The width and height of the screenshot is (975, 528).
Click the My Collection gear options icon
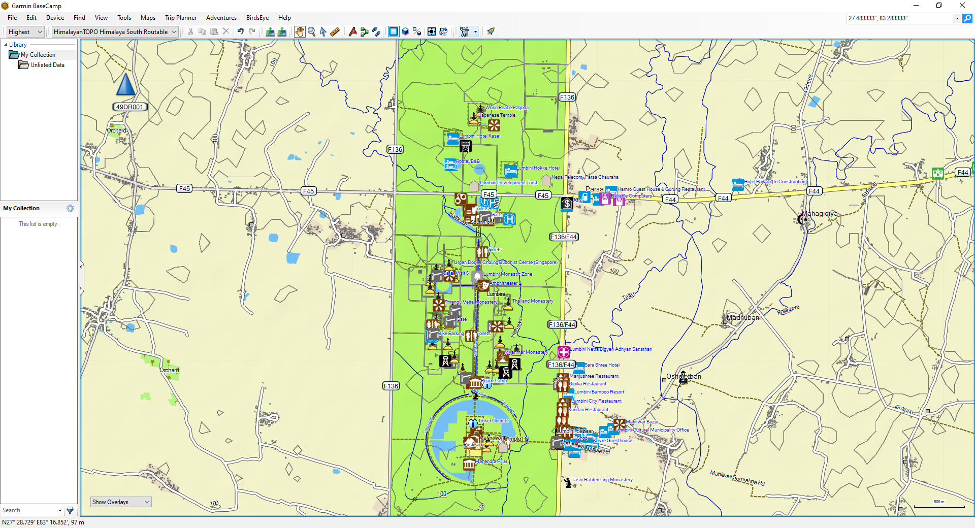[70, 208]
